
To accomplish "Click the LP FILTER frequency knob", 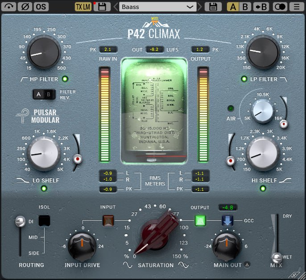I will point(263,52).
